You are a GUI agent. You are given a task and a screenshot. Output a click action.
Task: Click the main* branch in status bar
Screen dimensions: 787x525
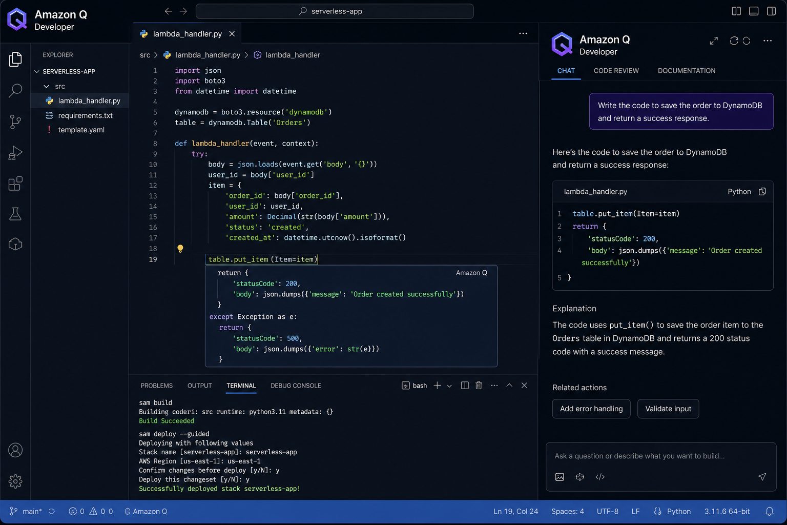pos(26,511)
